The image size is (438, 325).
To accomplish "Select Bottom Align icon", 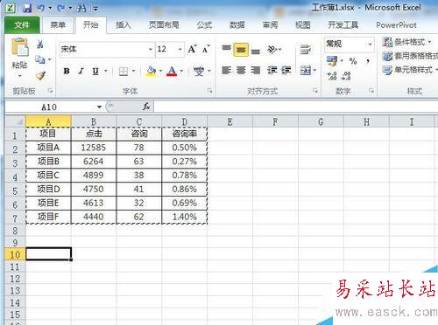I will coord(256,51).
